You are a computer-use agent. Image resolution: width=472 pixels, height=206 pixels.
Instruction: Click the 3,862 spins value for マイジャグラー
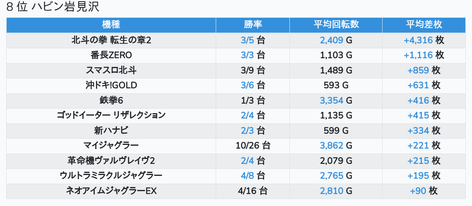click(331, 145)
